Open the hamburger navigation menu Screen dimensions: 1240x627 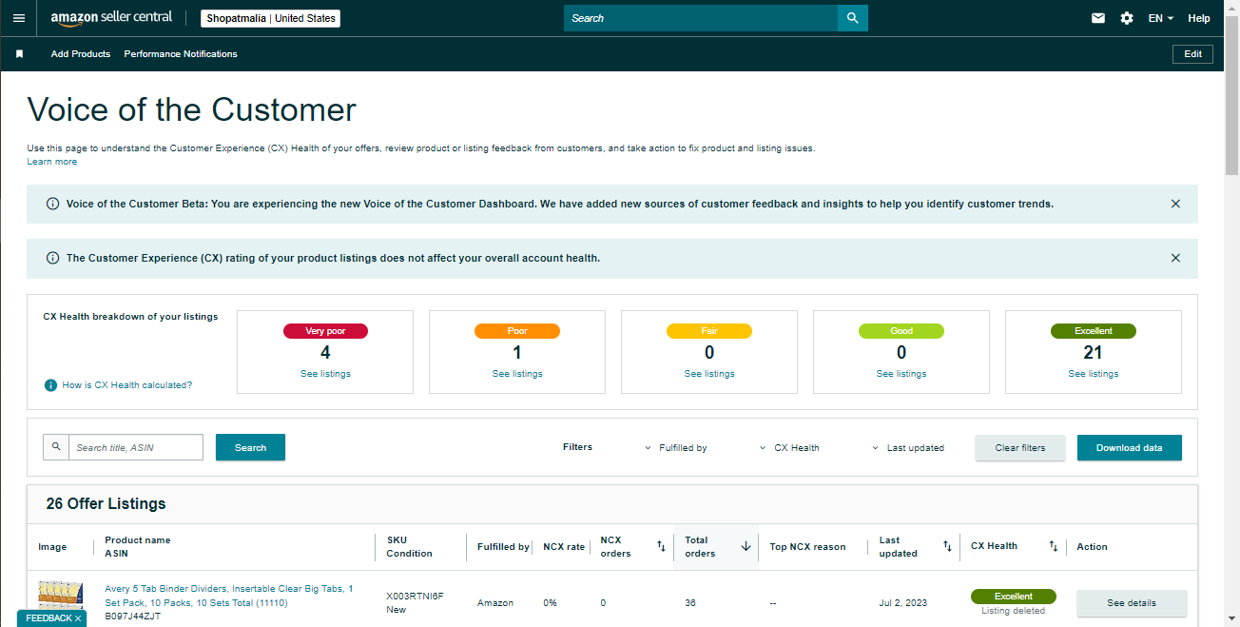click(19, 18)
